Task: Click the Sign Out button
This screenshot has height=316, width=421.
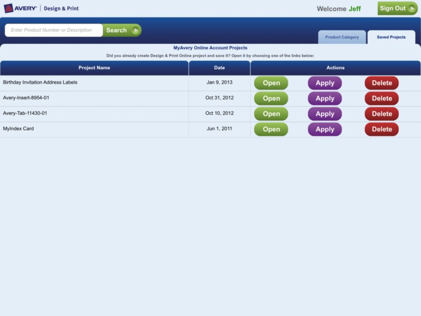Action: click(x=397, y=8)
